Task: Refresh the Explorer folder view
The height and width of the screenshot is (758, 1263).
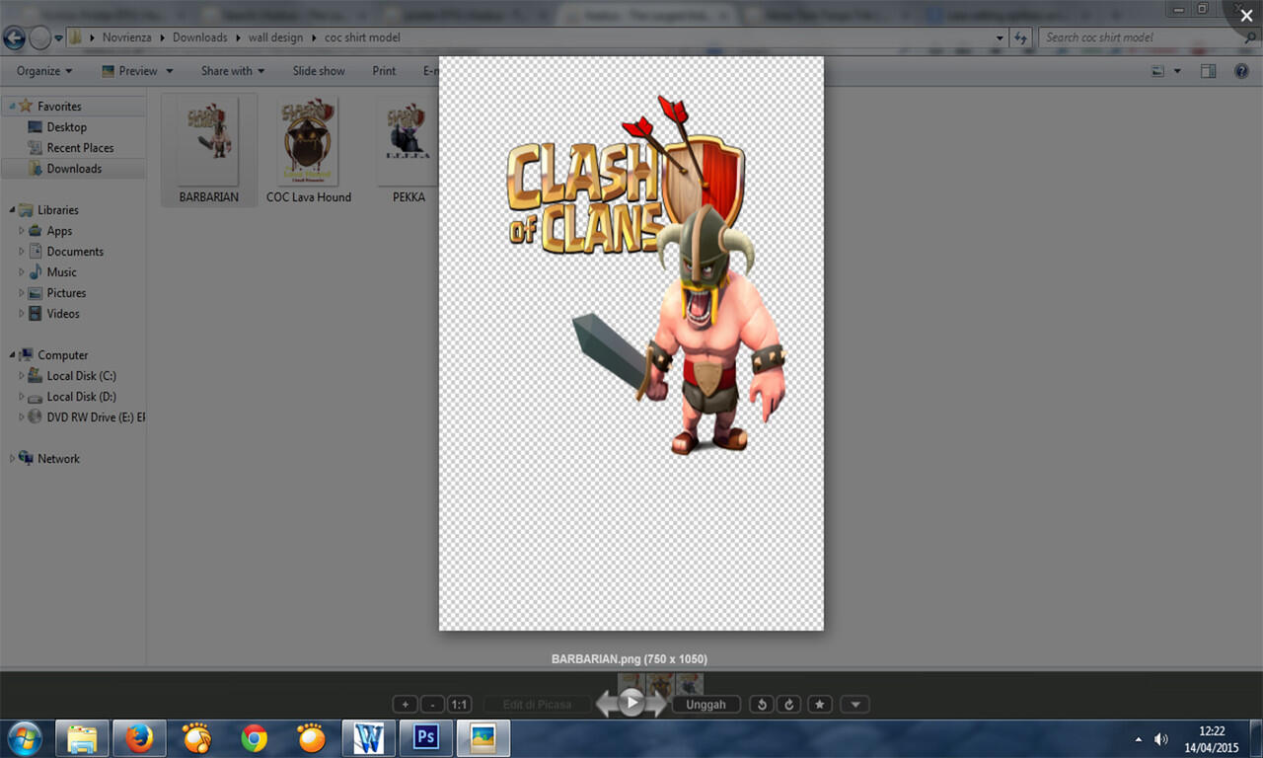Action: pos(1021,38)
